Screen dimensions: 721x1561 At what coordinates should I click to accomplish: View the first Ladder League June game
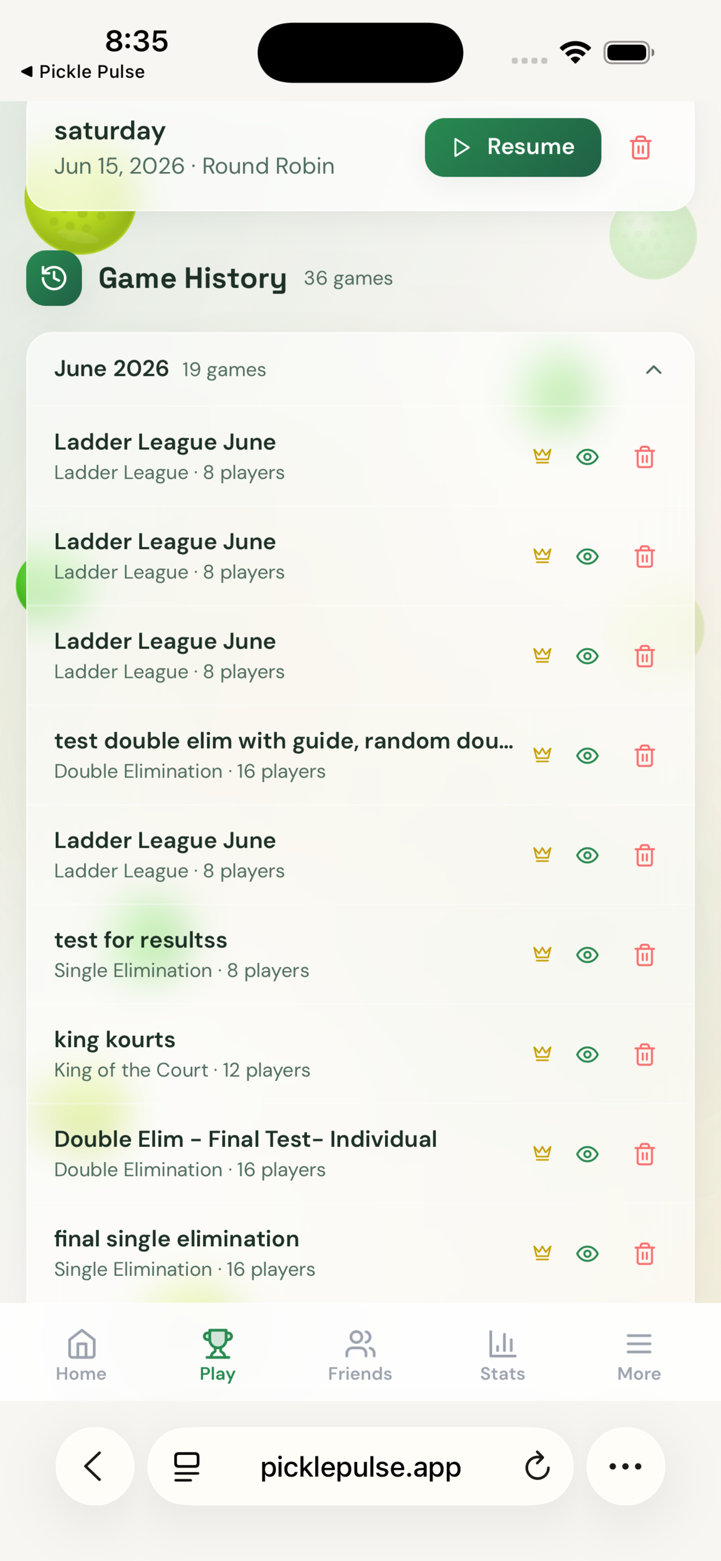pyautogui.click(x=587, y=457)
